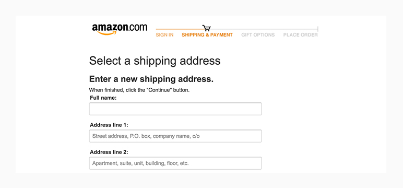Image resolution: width=403 pixels, height=188 pixels.
Task: Click the "Address line 2:" label
Action: (x=109, y=152)
